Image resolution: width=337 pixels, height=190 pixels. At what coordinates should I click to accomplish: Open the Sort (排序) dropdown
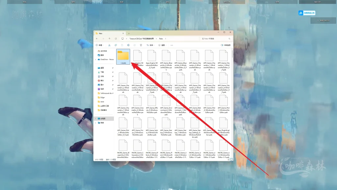pyautogui.click(x=150, y=45)
